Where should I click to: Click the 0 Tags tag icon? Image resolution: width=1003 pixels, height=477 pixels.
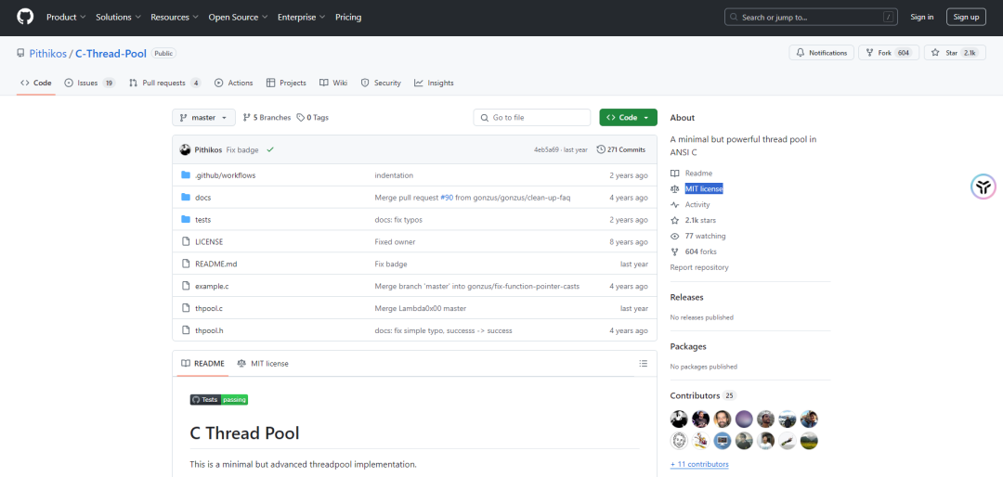pos(300,118)
